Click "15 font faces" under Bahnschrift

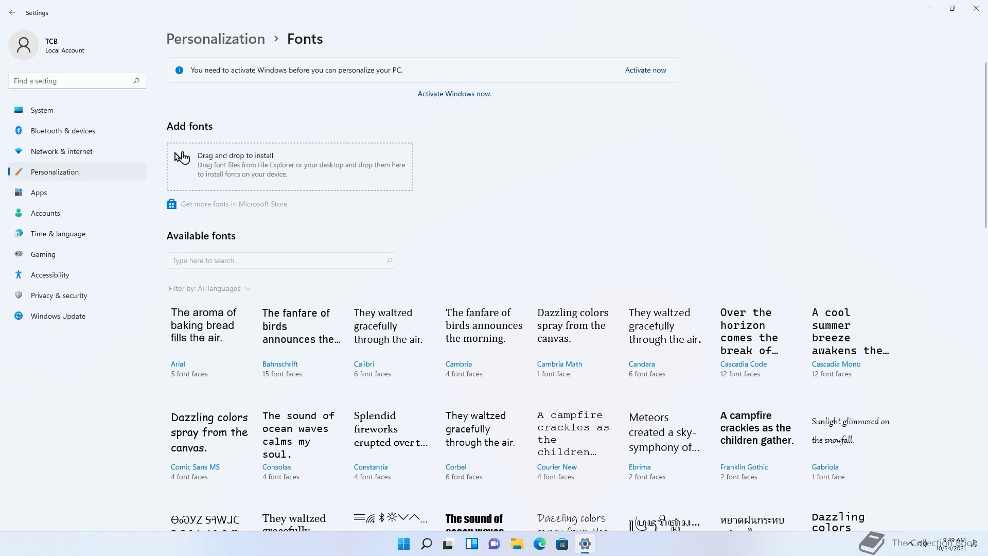pyautogui.click(x=282, y=374)
